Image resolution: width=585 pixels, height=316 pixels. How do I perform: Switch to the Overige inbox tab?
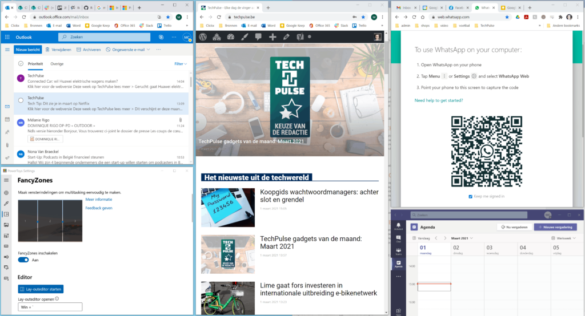pos(57,64)
